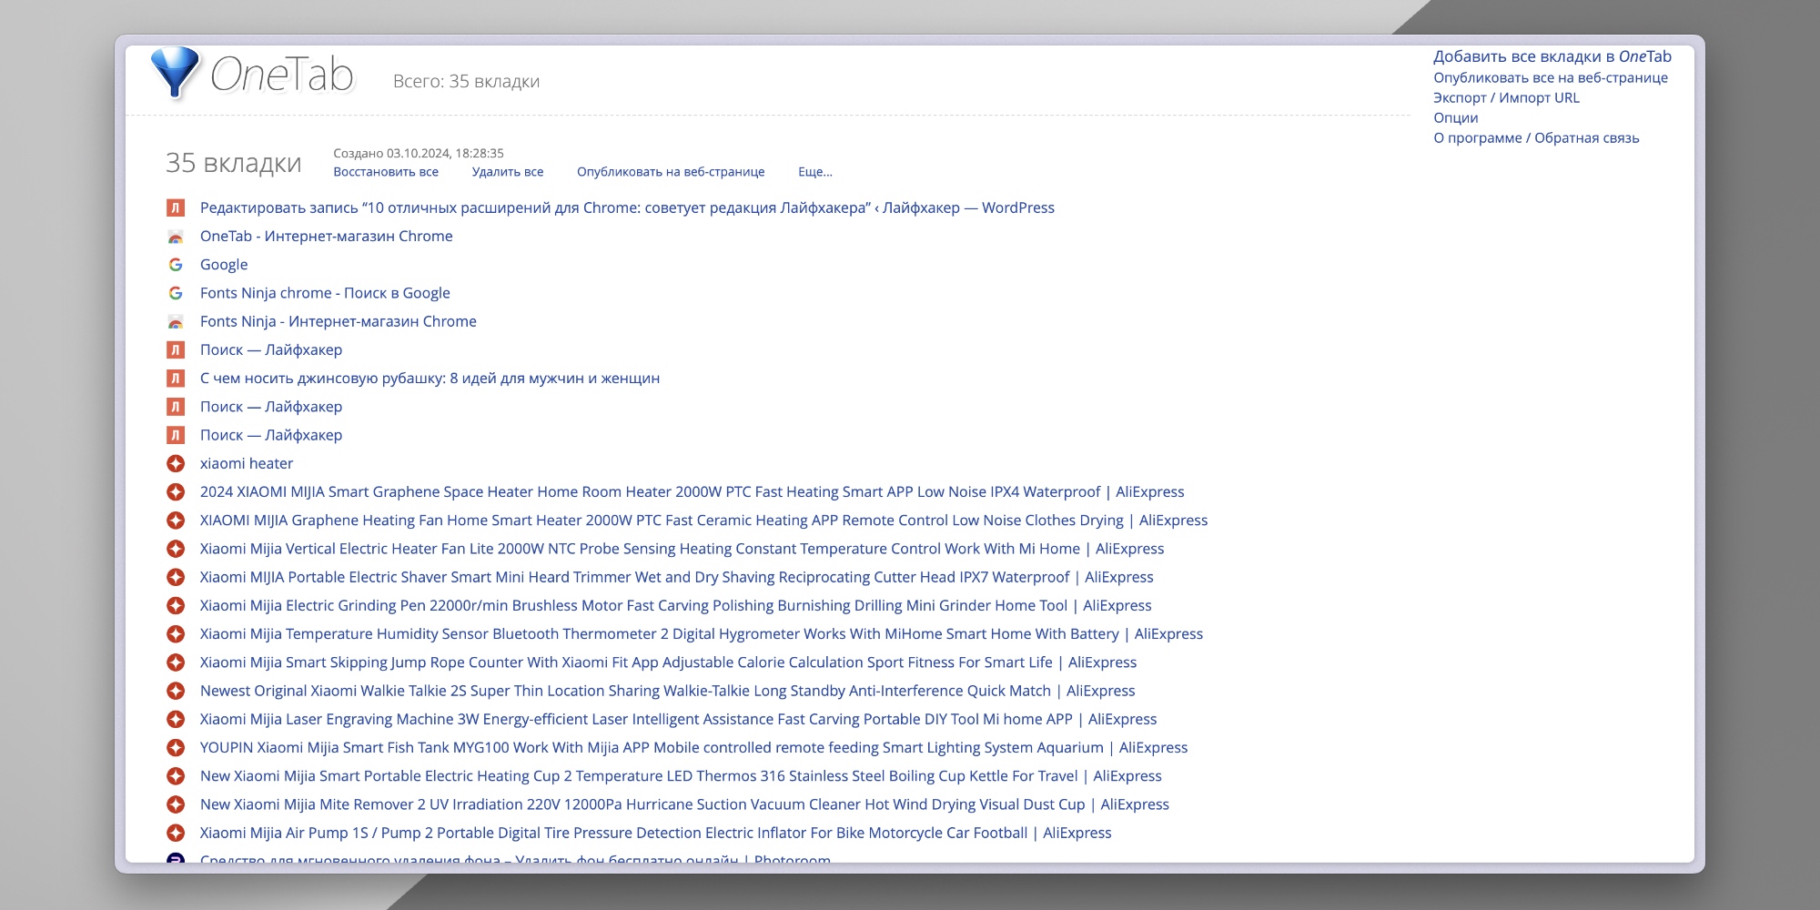Delete all tabs with 'Удалить все'
The height and width of the screenshot is (910, 1820).
[508, 172]
